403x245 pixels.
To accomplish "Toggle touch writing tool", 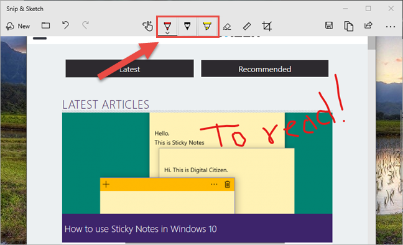I will [148, 26].
